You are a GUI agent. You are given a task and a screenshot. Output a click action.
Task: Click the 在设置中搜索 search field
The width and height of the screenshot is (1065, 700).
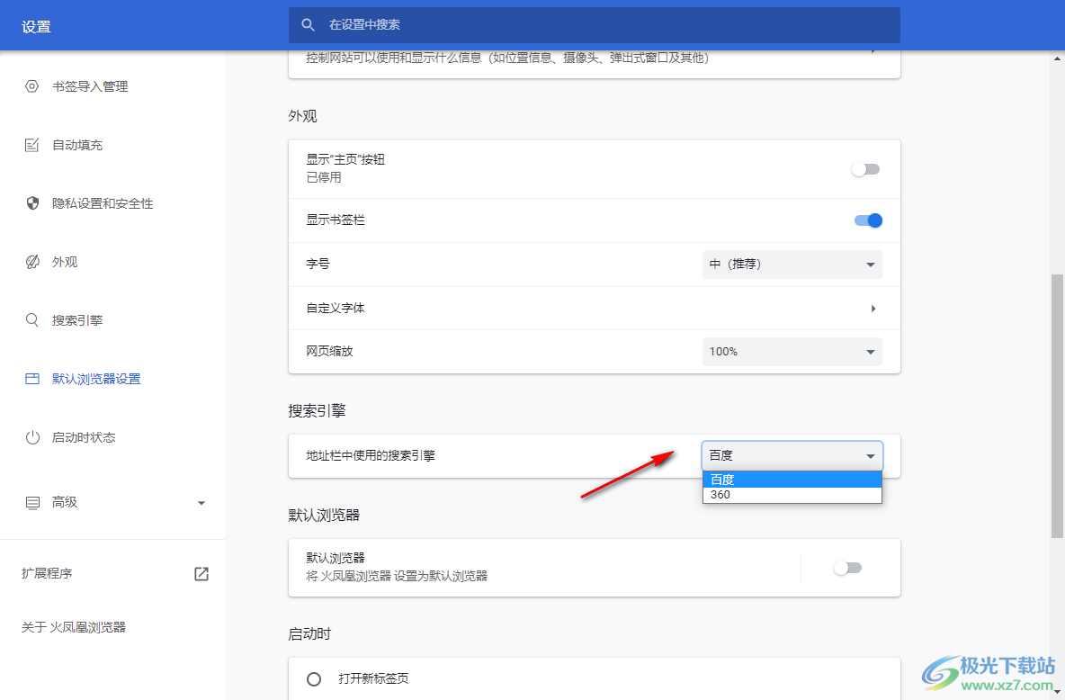click(595, 25)
